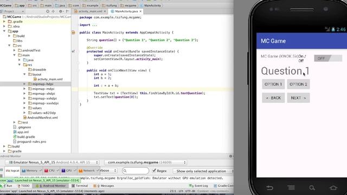This screenshot has width=347, height=195.
Task: Click the AndroidManifest.xml file icon
Action: tap(25, 118)
